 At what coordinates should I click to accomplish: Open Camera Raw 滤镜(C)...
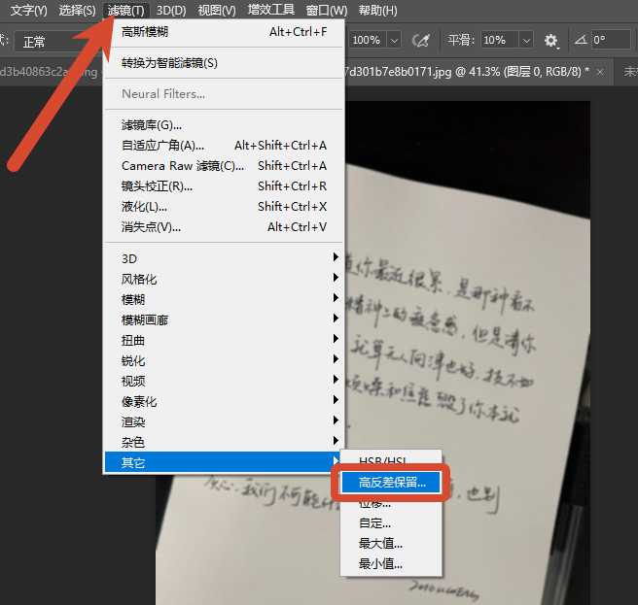point(224,165)
